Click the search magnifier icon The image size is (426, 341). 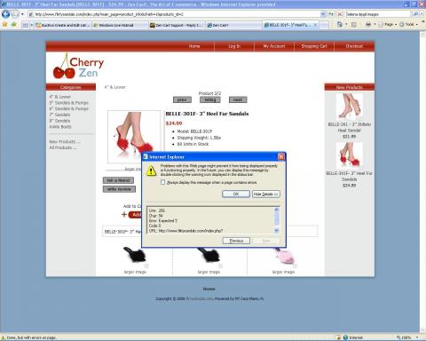pyautogui.click(x=415, y=14)
